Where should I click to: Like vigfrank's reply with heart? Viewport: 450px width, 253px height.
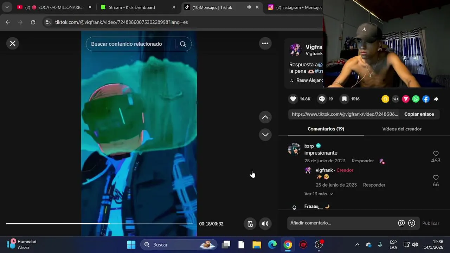(x=436, y=177)
